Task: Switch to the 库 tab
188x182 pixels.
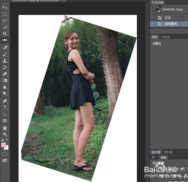Action: pos(154,158)
